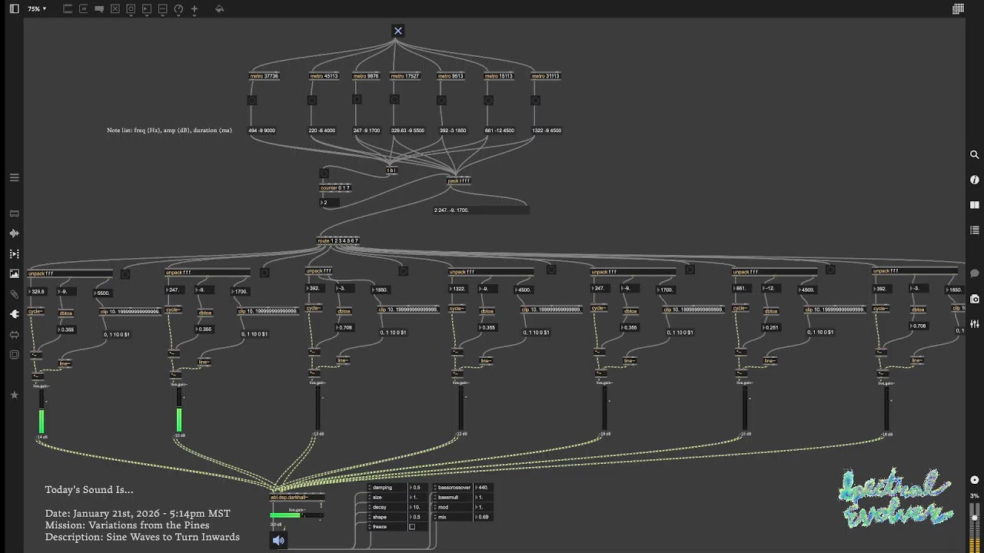Screen dimensions: 984x553
Task: Click the mix value number box 0.69
Action: pyautogui.click(x=484, y=517)
